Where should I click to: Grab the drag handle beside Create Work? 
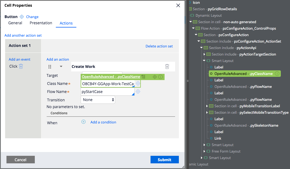(x=50, y=67)
